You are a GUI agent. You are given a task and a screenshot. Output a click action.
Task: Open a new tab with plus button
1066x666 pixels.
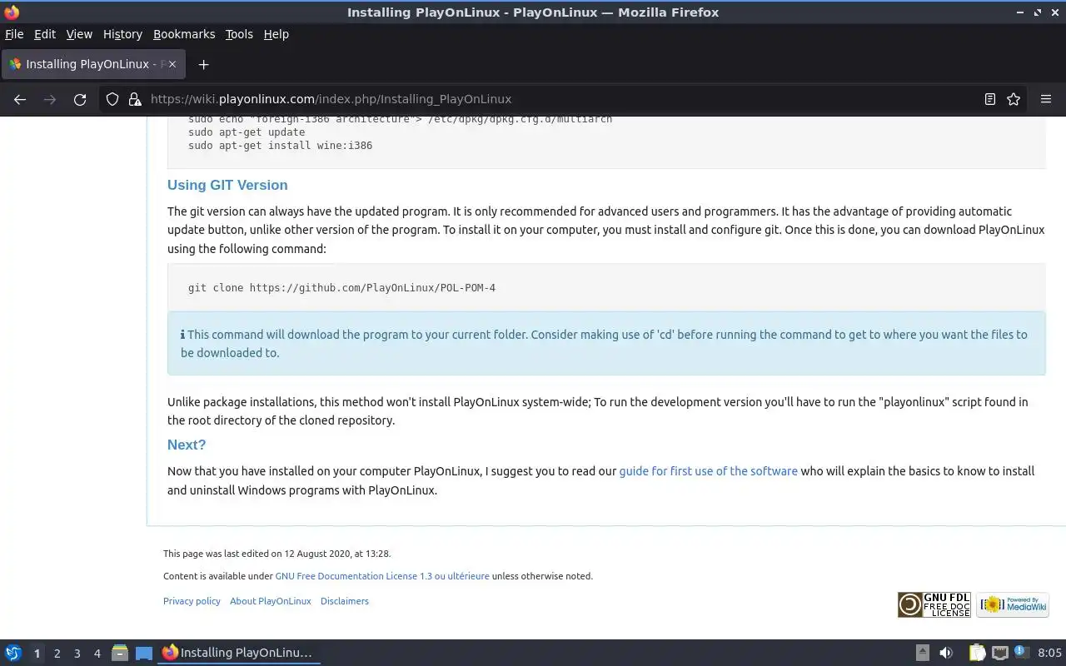tap(203, 64)
